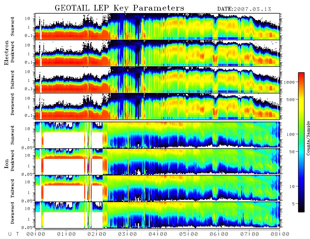Click the "50" color bar tick
This screenshot has width=310, height=239.
[x=292, y=152]
